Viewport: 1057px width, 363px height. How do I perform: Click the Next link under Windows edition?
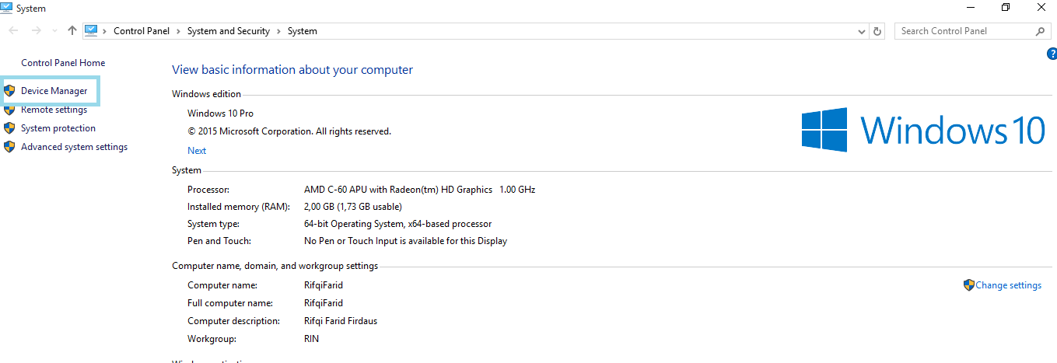[x=197, y=151]
